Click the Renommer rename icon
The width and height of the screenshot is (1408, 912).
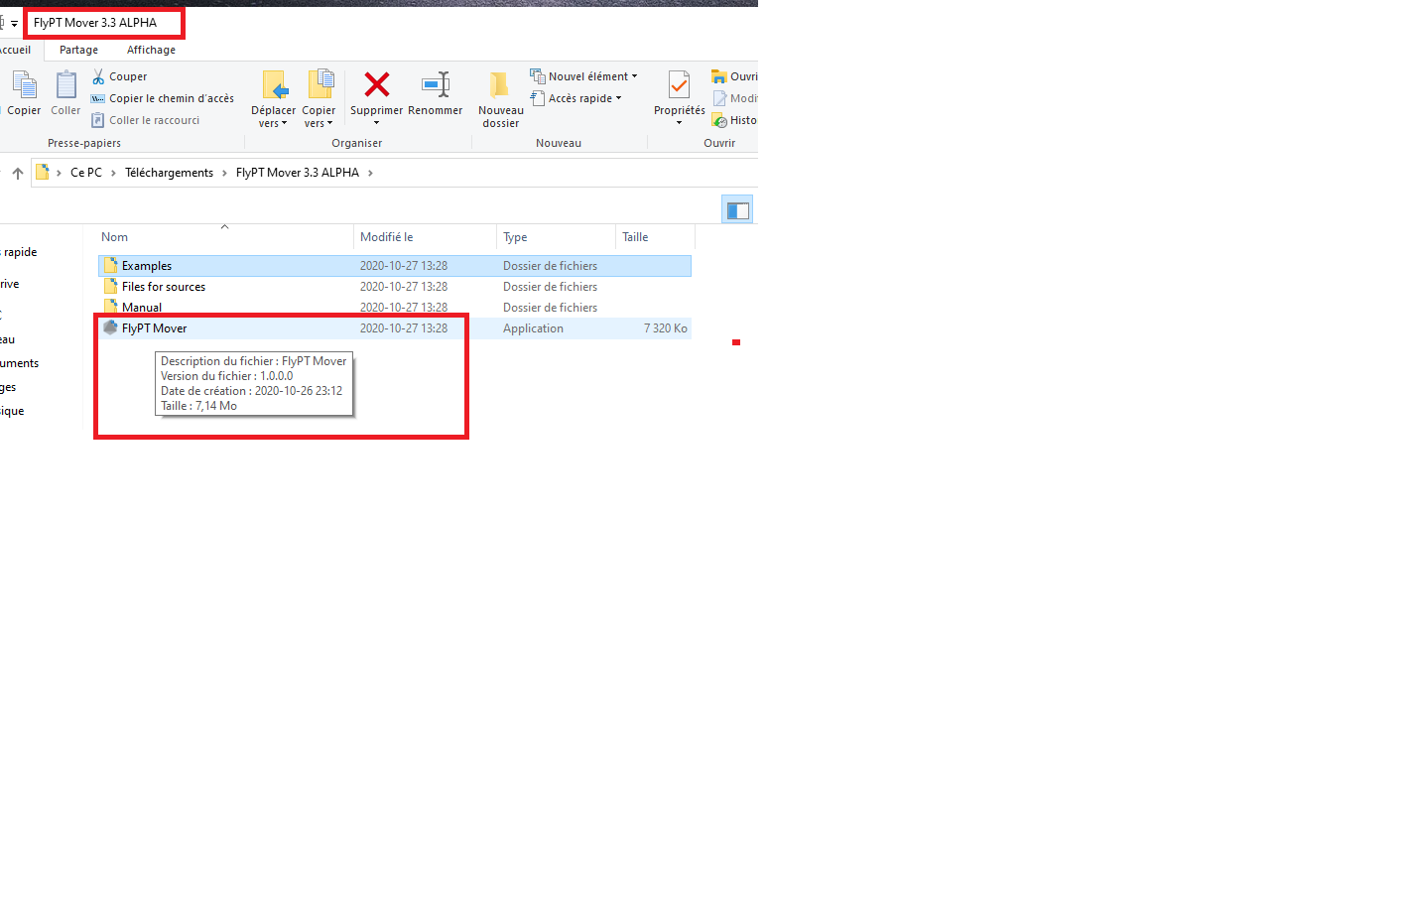(436, 84)
